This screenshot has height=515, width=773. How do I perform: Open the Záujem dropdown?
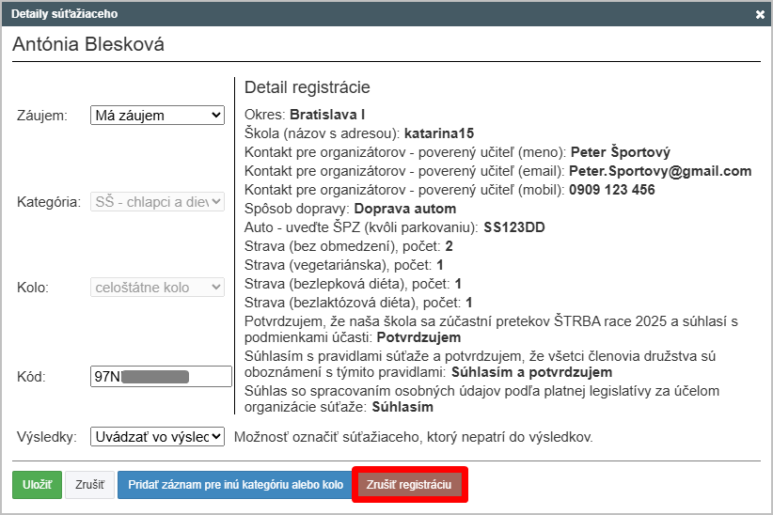[x=157, y=115]
